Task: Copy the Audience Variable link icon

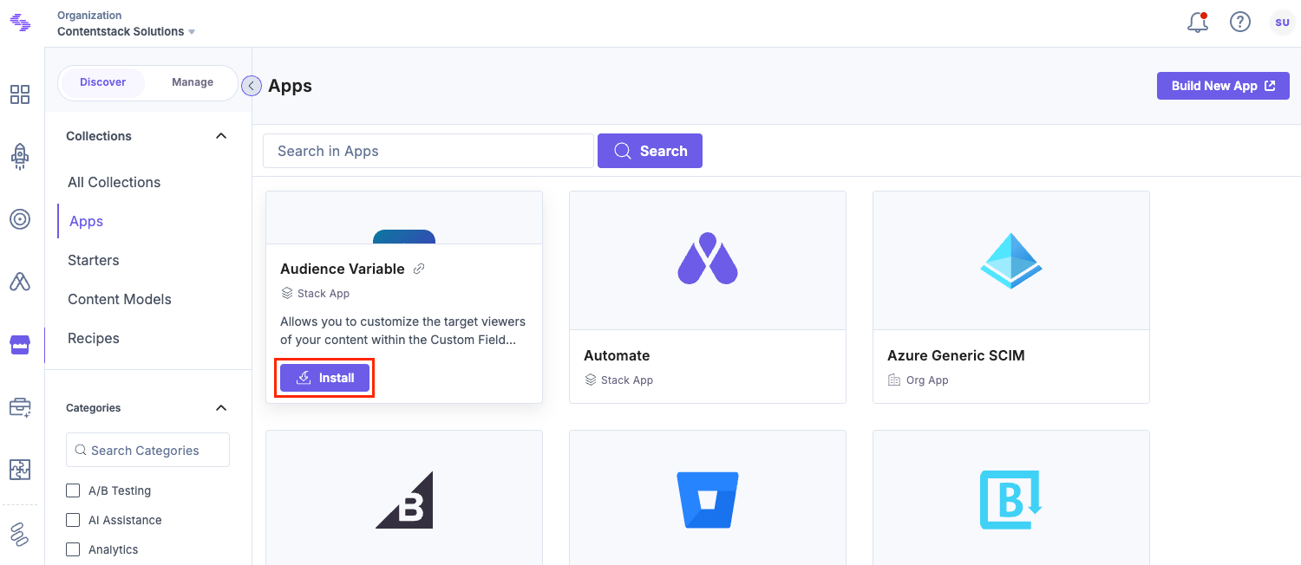Action: (x=419, y=269)
